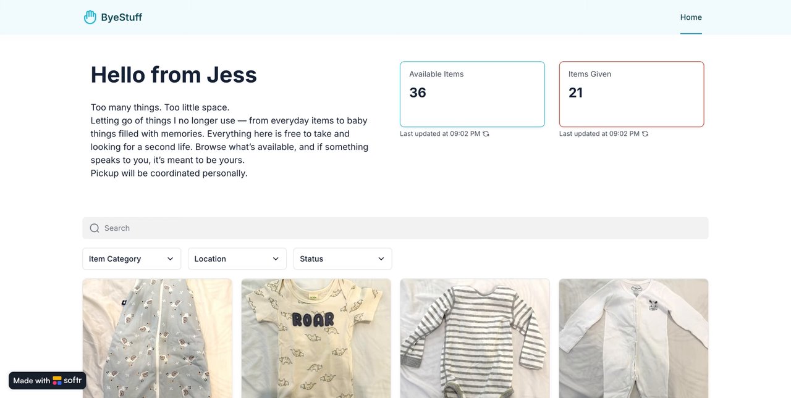Open the gray striped bodysuit item
Screen dimensions: 791x398
[475, 338]
